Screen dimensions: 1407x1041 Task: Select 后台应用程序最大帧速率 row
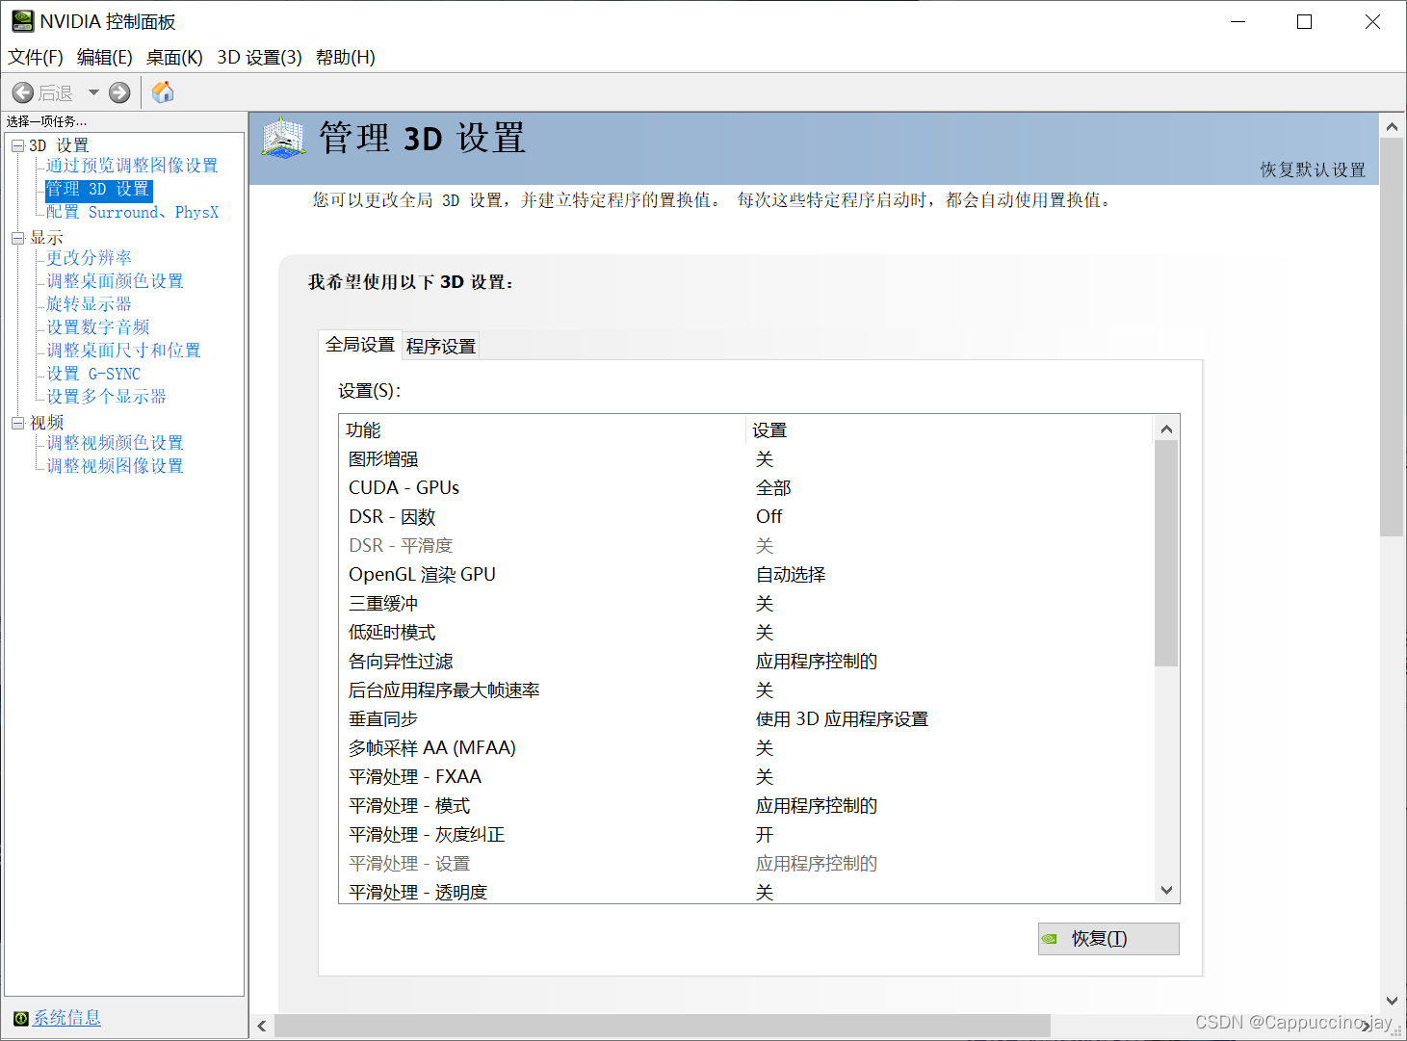[746, 690]
